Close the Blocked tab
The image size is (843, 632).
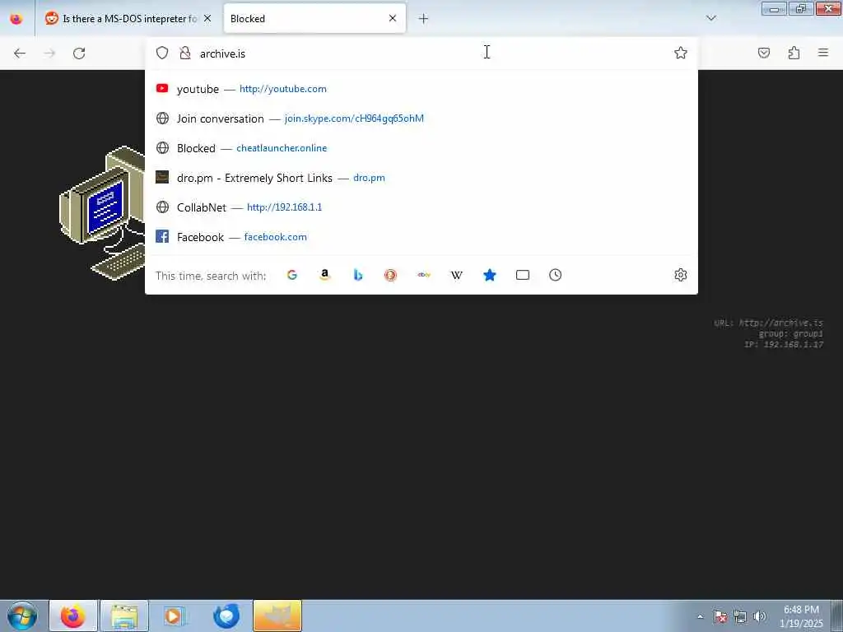point(393,18)
